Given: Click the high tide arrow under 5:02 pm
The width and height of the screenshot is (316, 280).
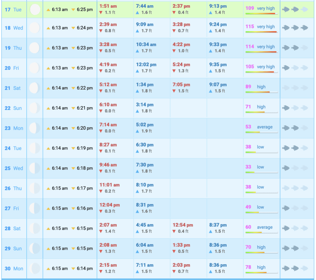Looking at the screenshot, I should (138, 131).
